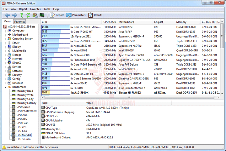Screen dimensions: 226x151
Task: Go forward with the blue right arrow
Action: pyautogui.click(x=14, y=15)
